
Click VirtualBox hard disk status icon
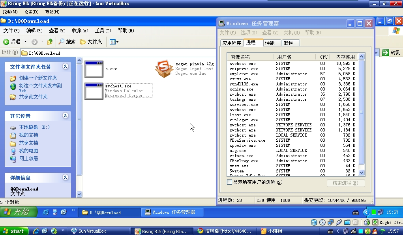(314, 222)
